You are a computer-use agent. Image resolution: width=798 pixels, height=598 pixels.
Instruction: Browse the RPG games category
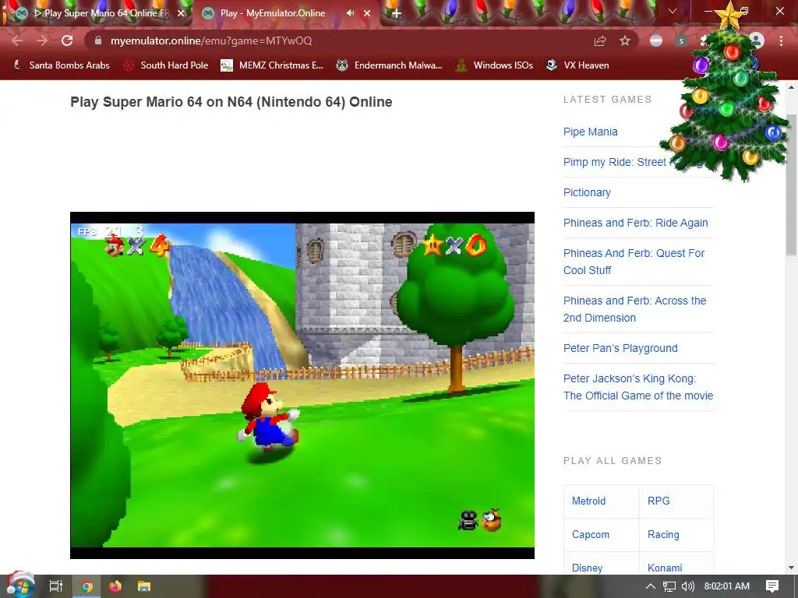click(659, 501)
